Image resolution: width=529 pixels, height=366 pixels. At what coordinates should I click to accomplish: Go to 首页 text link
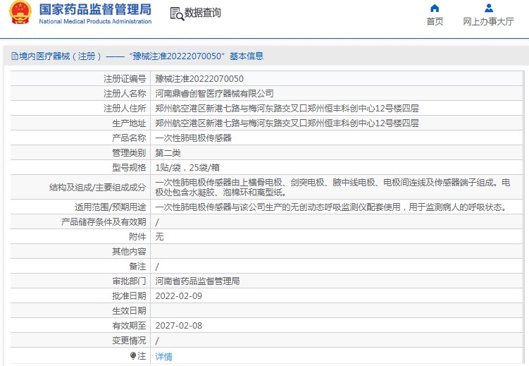point(435,22)
